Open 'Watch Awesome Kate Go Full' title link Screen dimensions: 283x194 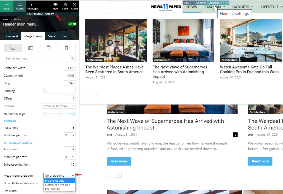(250, 69)
